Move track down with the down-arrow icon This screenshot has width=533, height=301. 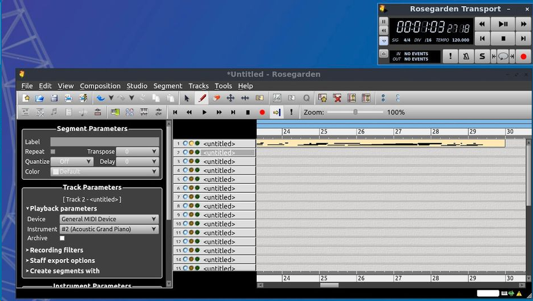366,98
